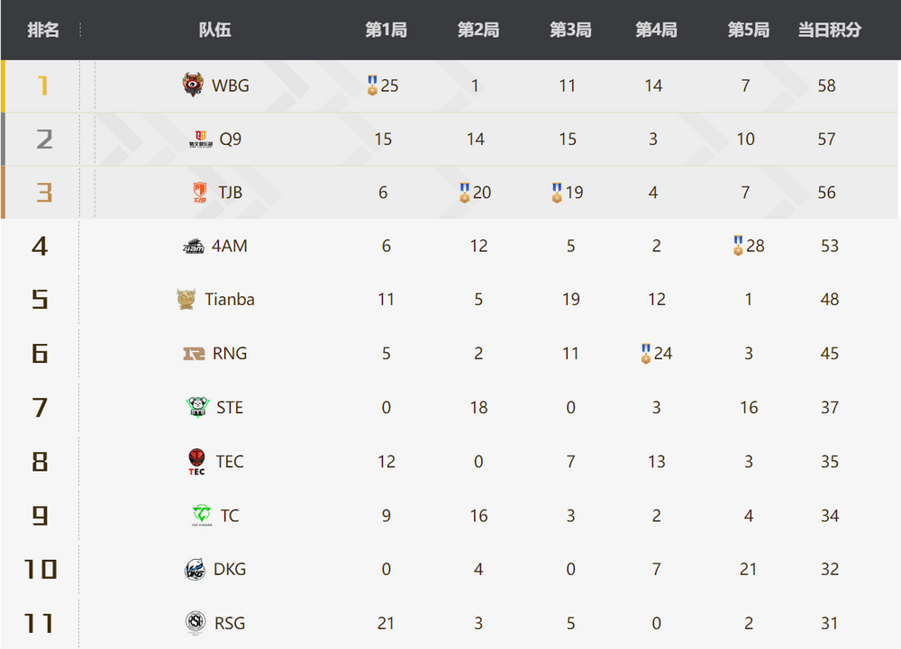Click the STE green panda logo
901x649 pixels.
pos(197,407)
